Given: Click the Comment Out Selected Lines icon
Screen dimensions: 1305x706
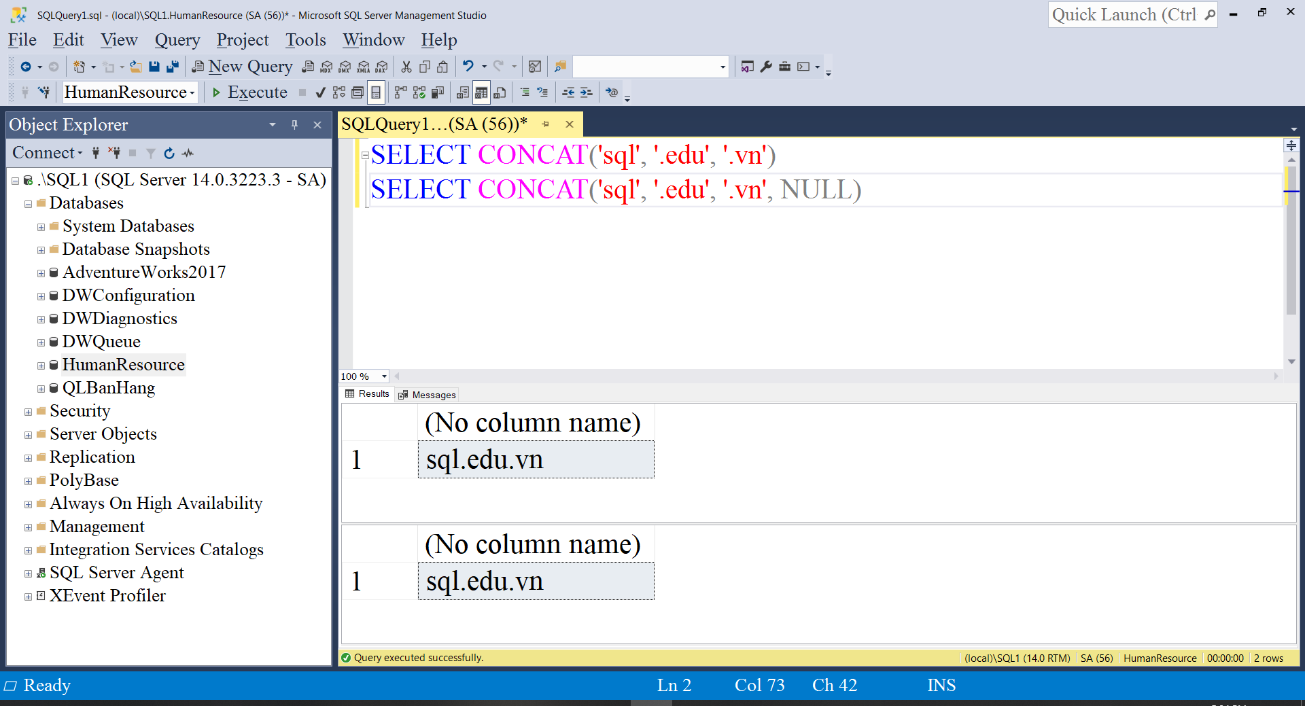Looking at the screenshot, I should [523, 92].
